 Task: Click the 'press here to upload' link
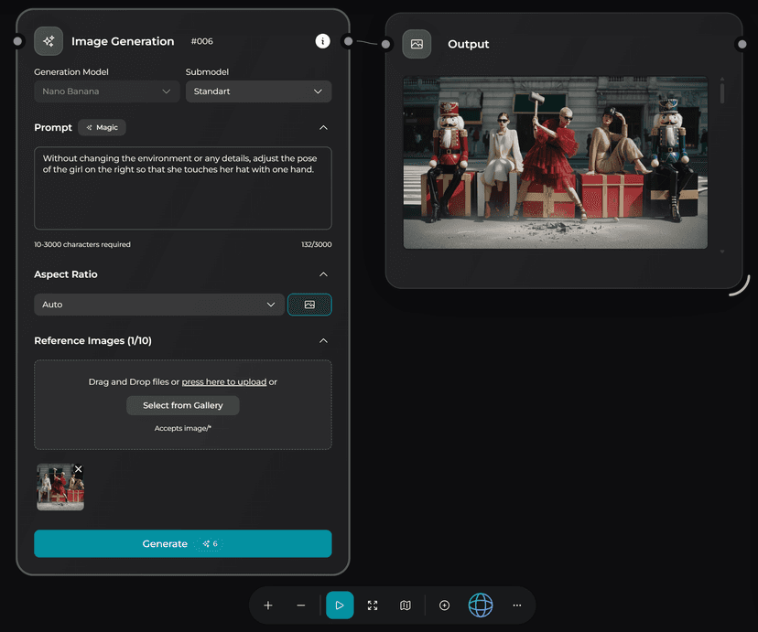click(224, 382)
